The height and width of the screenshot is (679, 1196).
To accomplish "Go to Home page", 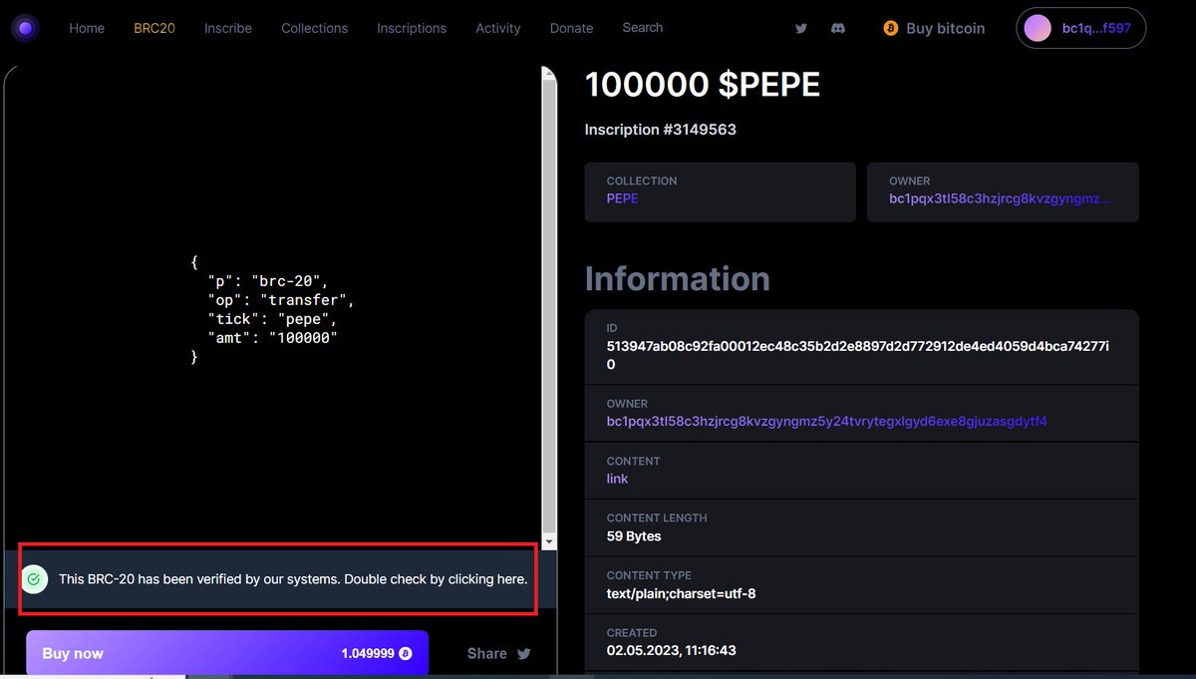I will pyautogui.click(x=87, y=28).
